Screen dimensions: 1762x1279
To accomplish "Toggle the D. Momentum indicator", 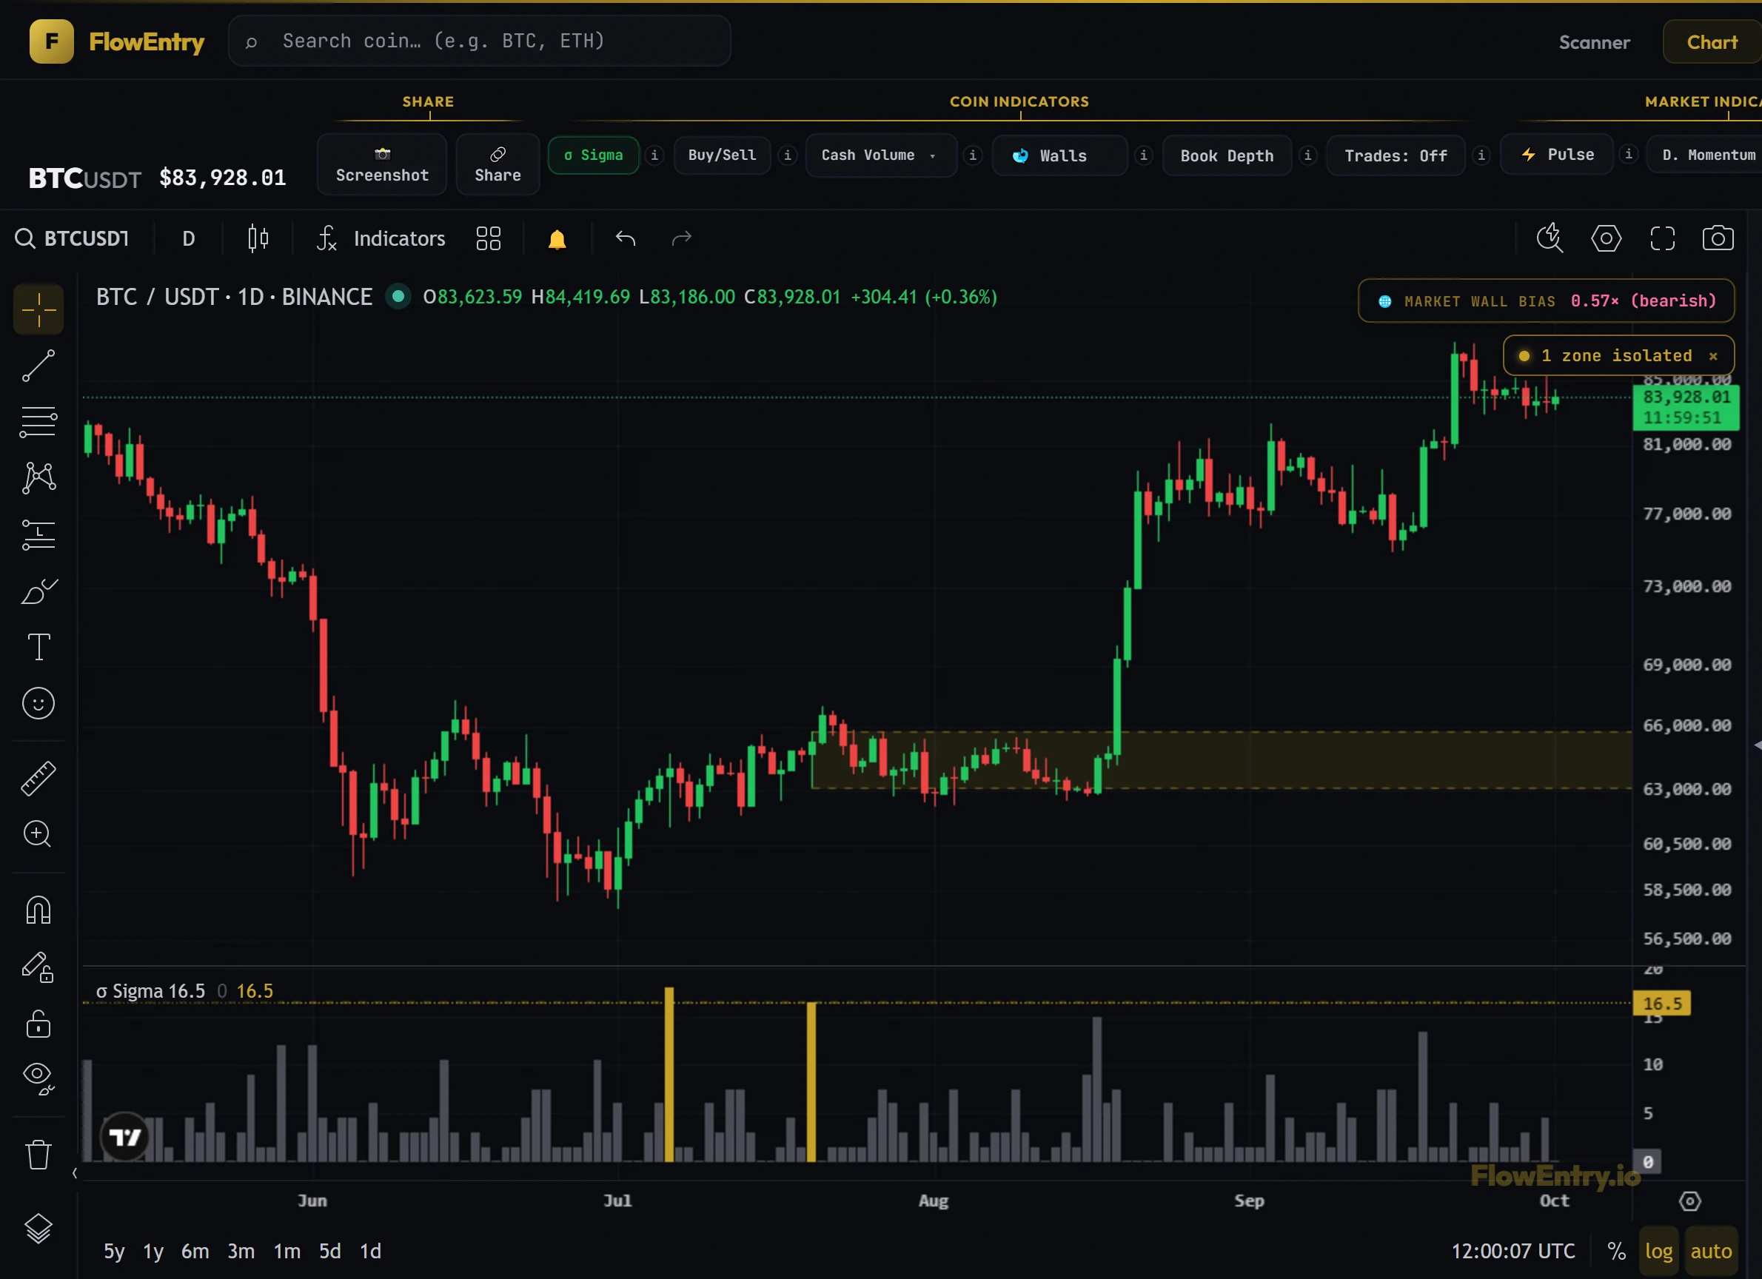I will (1704, 155).
